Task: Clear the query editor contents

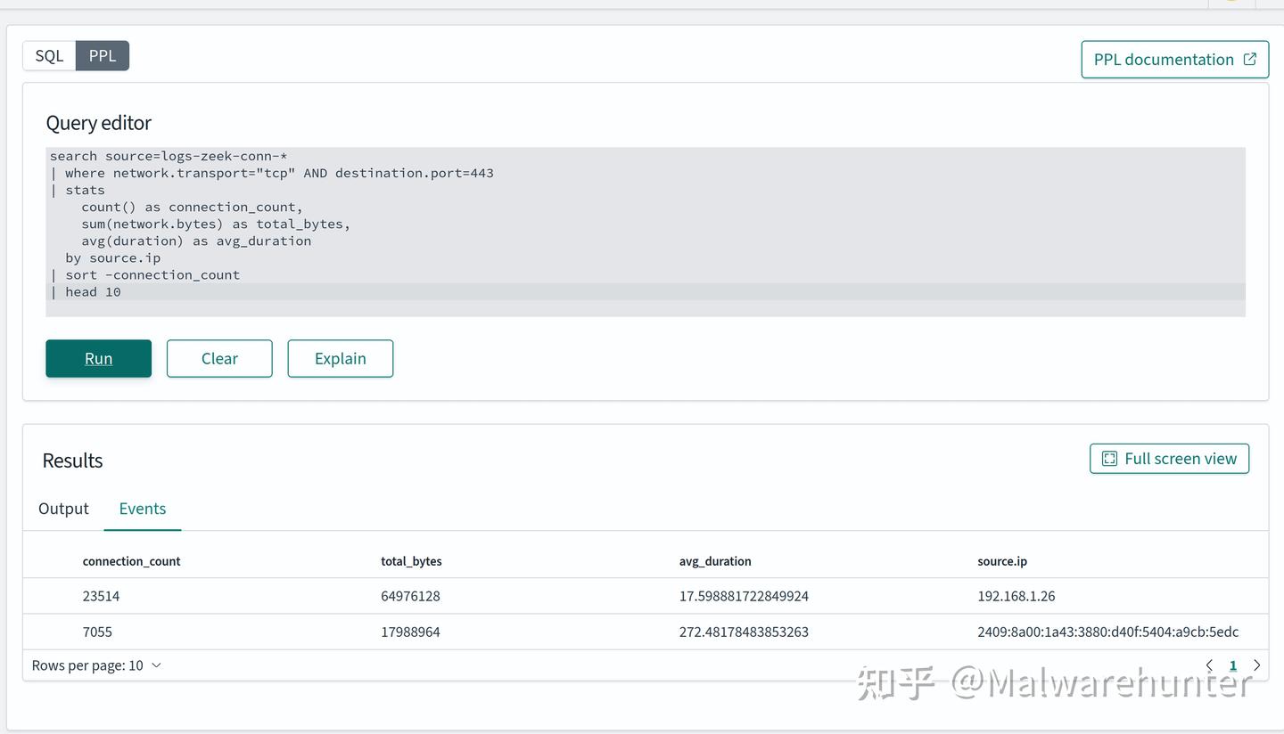Action: (218, 358)
